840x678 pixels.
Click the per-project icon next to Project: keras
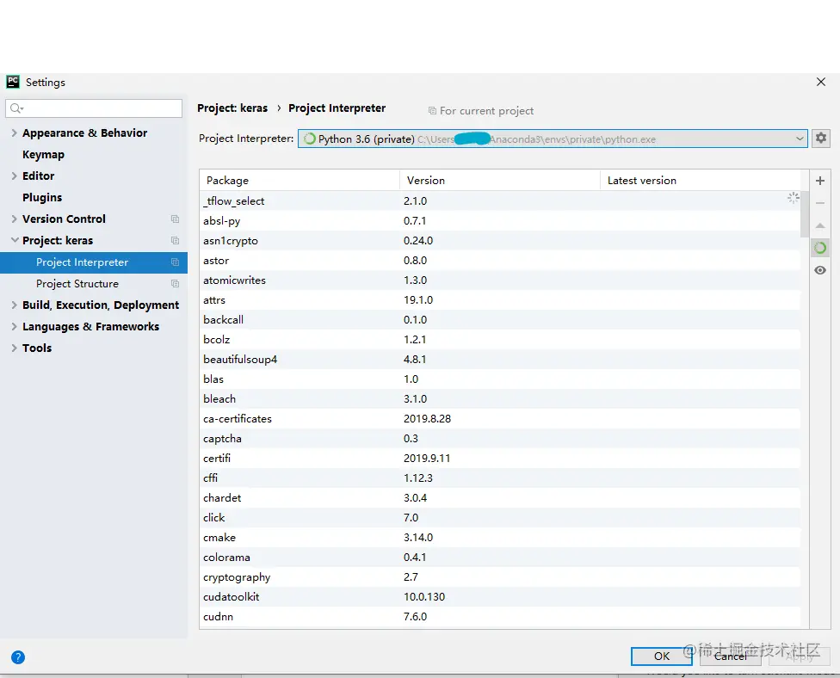pyautogui.click(x=175, y=240)
